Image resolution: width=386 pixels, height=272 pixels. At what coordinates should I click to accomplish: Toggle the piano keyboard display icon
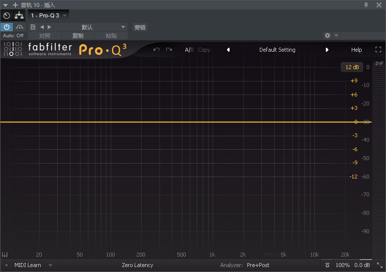coord(4,255)
